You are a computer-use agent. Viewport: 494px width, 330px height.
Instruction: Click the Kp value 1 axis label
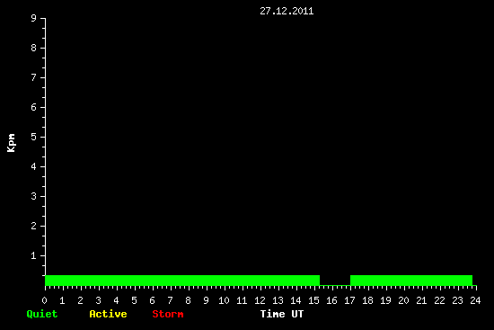click(x=34, y=255)
